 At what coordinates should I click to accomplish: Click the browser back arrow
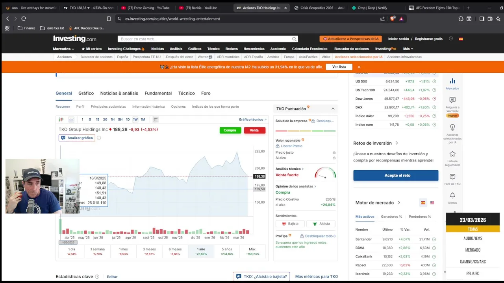(x=7, y=18)
